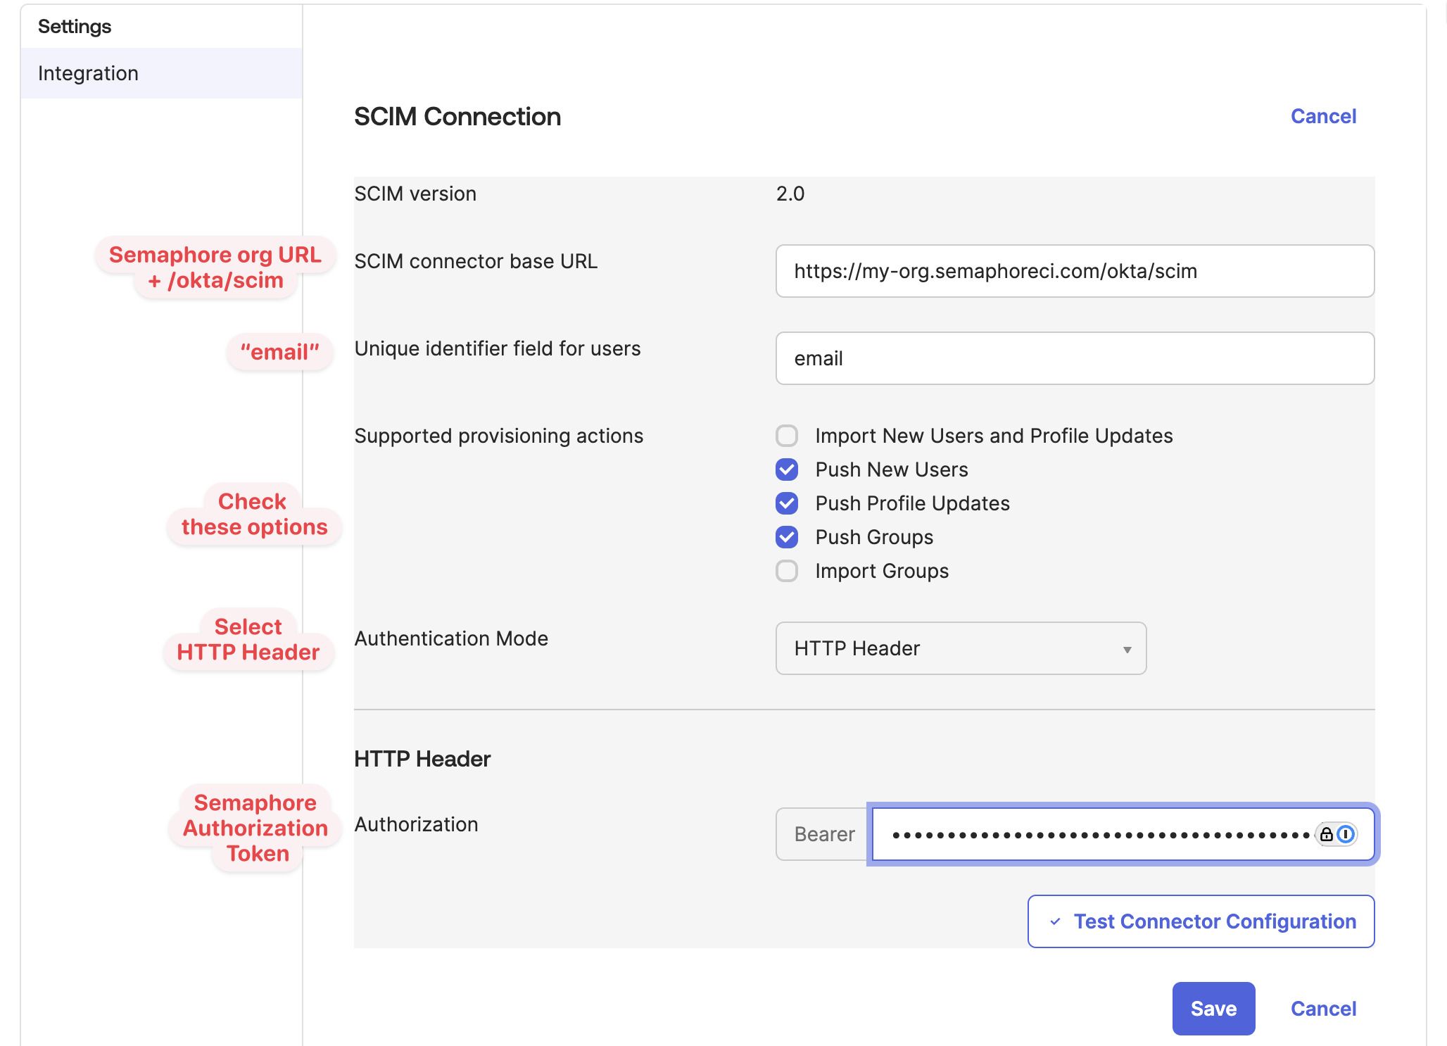Uncheck Push New Users checkbox
The width and height of the screenshot is (1447, 1046).
click(x=787, y=470)
